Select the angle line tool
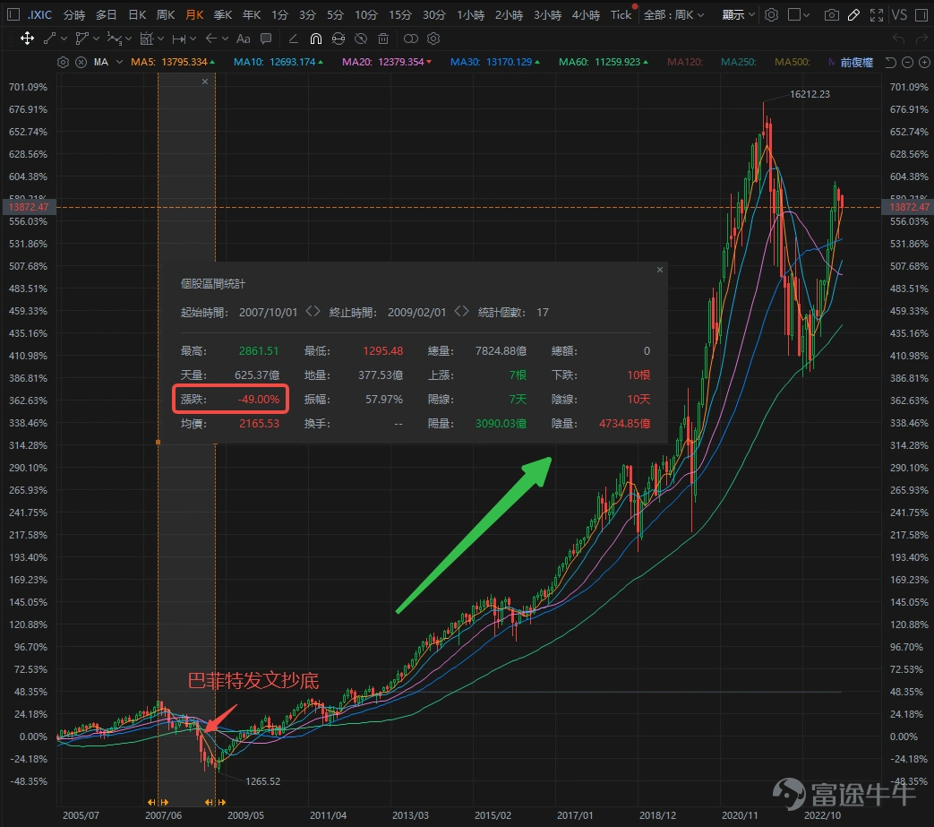The width and height of the screenshot is (934, 827). [x=293, y=39]
